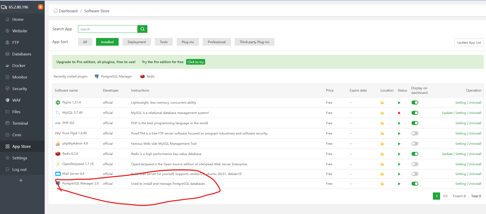Screen dimensions: 486x214
Task: Click Update link for Redis 6.2.6
Action: click(x=447, y=154)
